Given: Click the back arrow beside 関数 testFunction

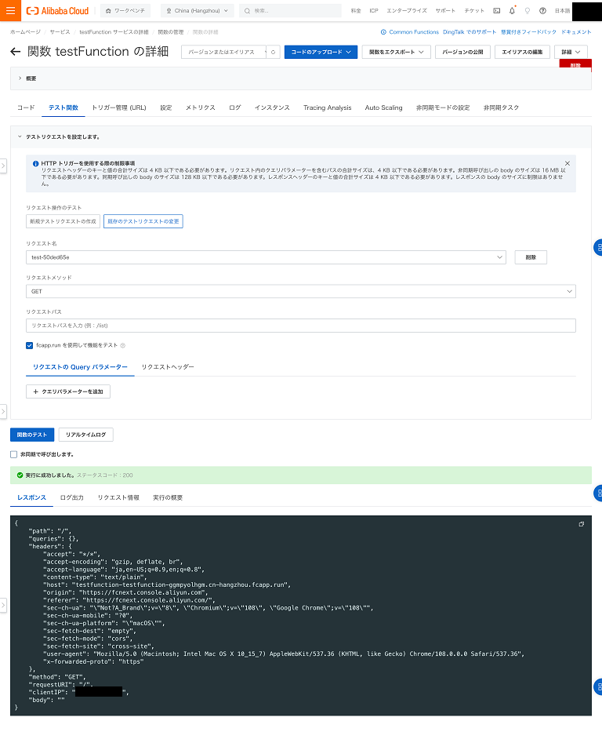Looking at the screenshot, I should (x=16, y=52).
